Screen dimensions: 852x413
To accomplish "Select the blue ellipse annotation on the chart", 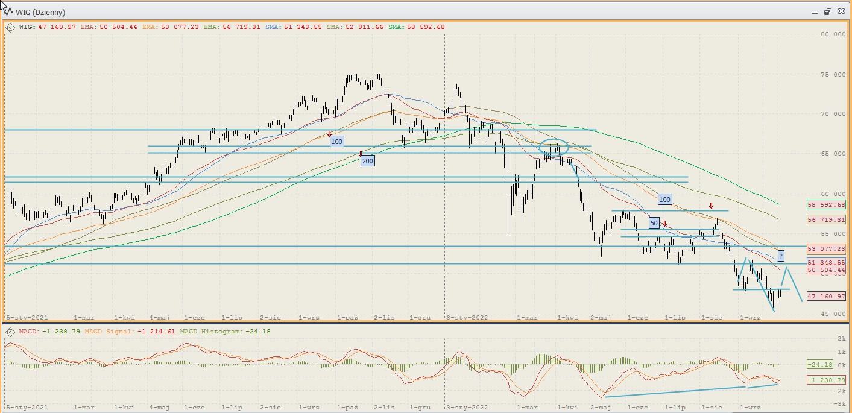I will click(x=554, y=147).
